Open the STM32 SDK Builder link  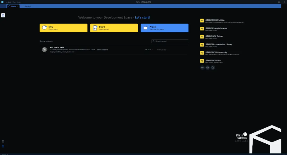click(x=214, y=36)
